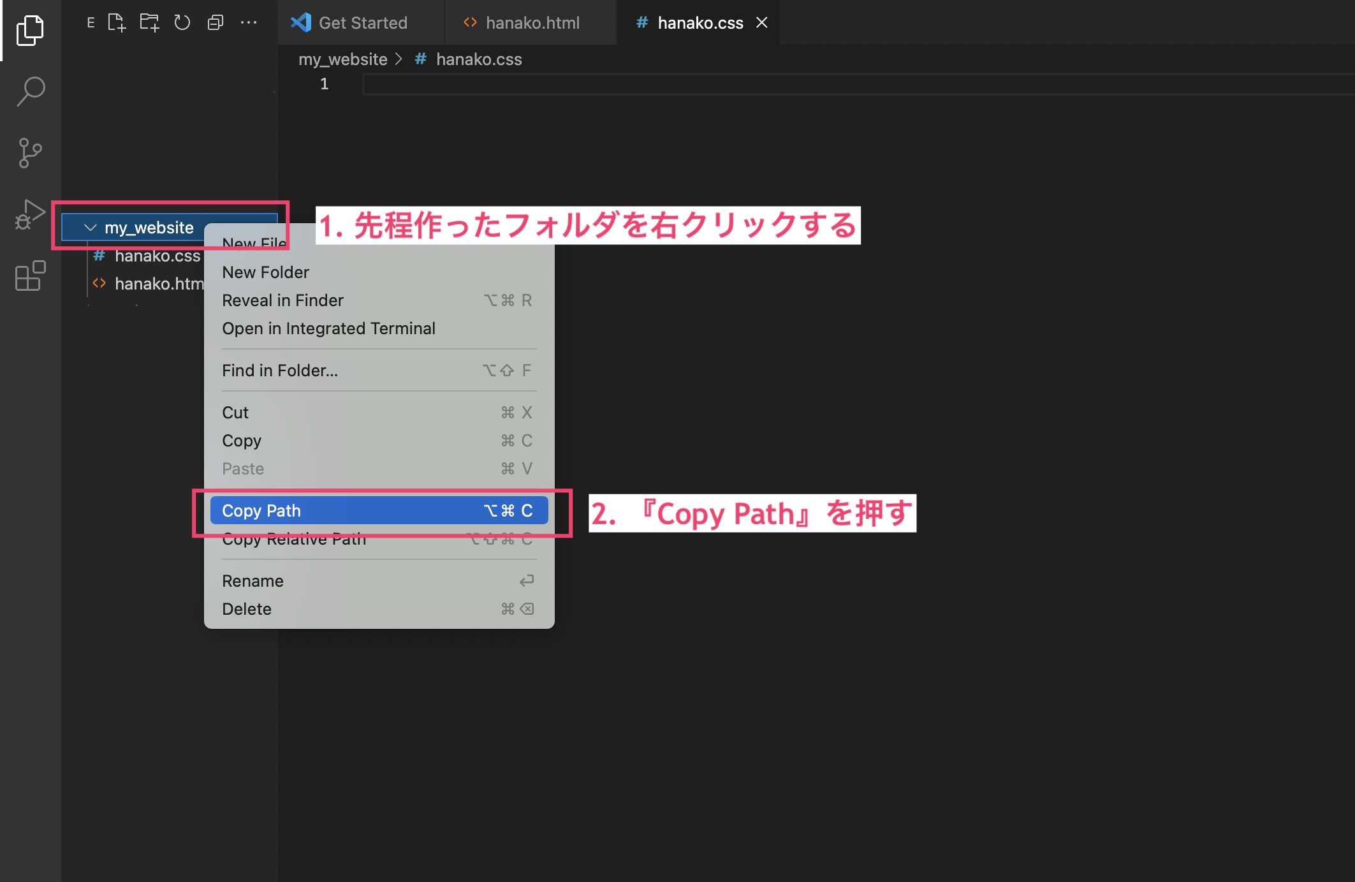1355x882 pixels.
Task: Refresh the explorer with the refresh icon
Action: coord(182,23)
